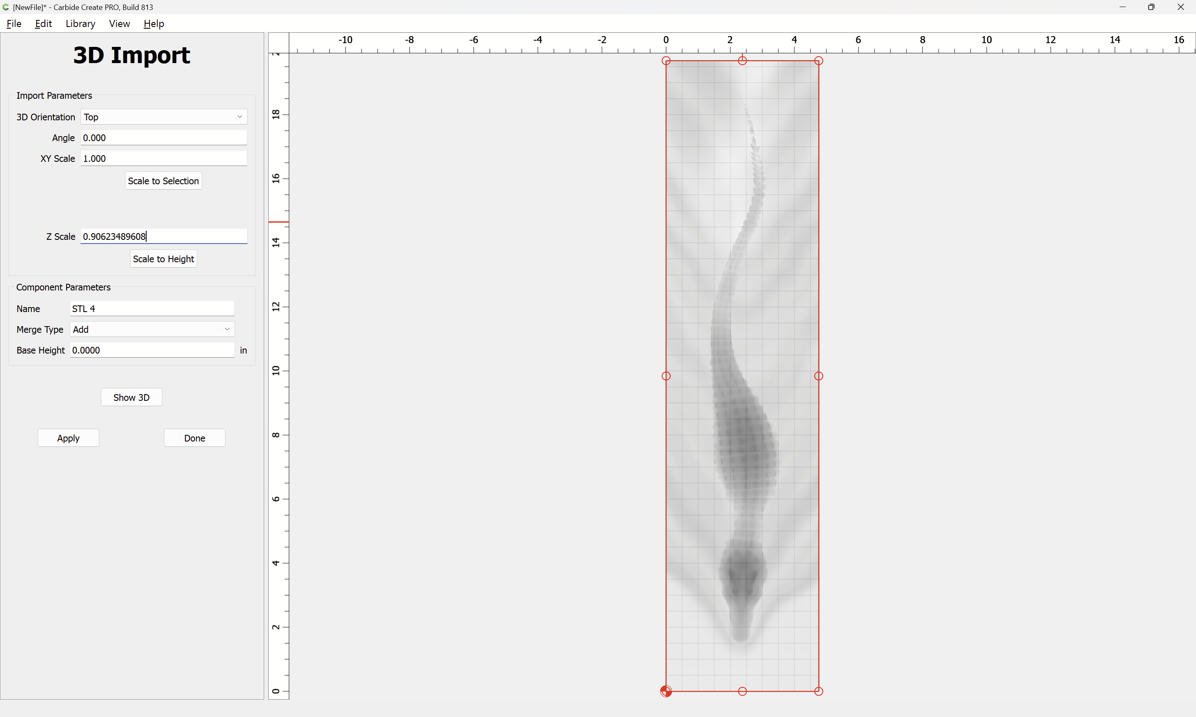Click the Base Height input field
1196x717 pixels.
[152, 350]
